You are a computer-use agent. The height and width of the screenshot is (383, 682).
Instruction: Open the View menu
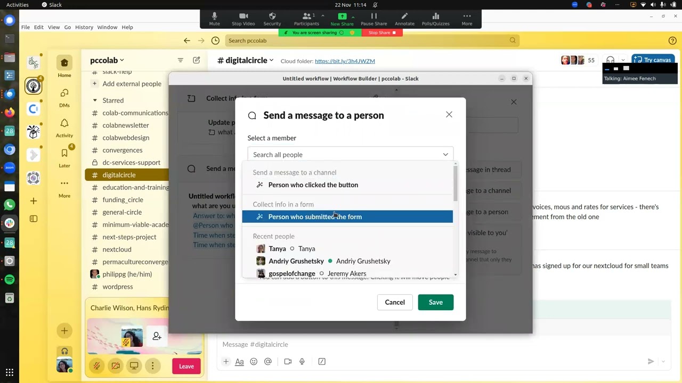tap(54, 27)
